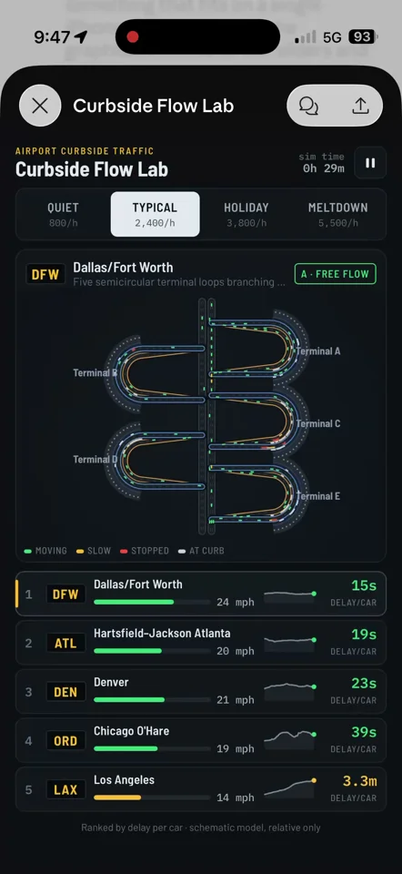Screen dimensions: 402x874
Task: Click the Terminal A label on map
Action: (318, 351)
